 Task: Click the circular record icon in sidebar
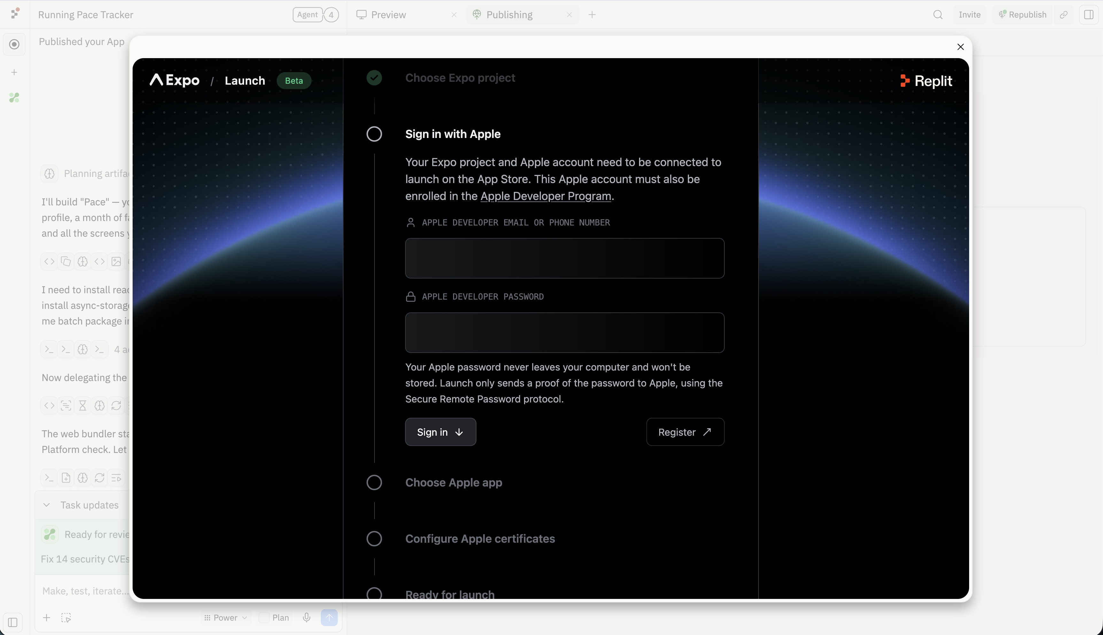click(14, 44)
